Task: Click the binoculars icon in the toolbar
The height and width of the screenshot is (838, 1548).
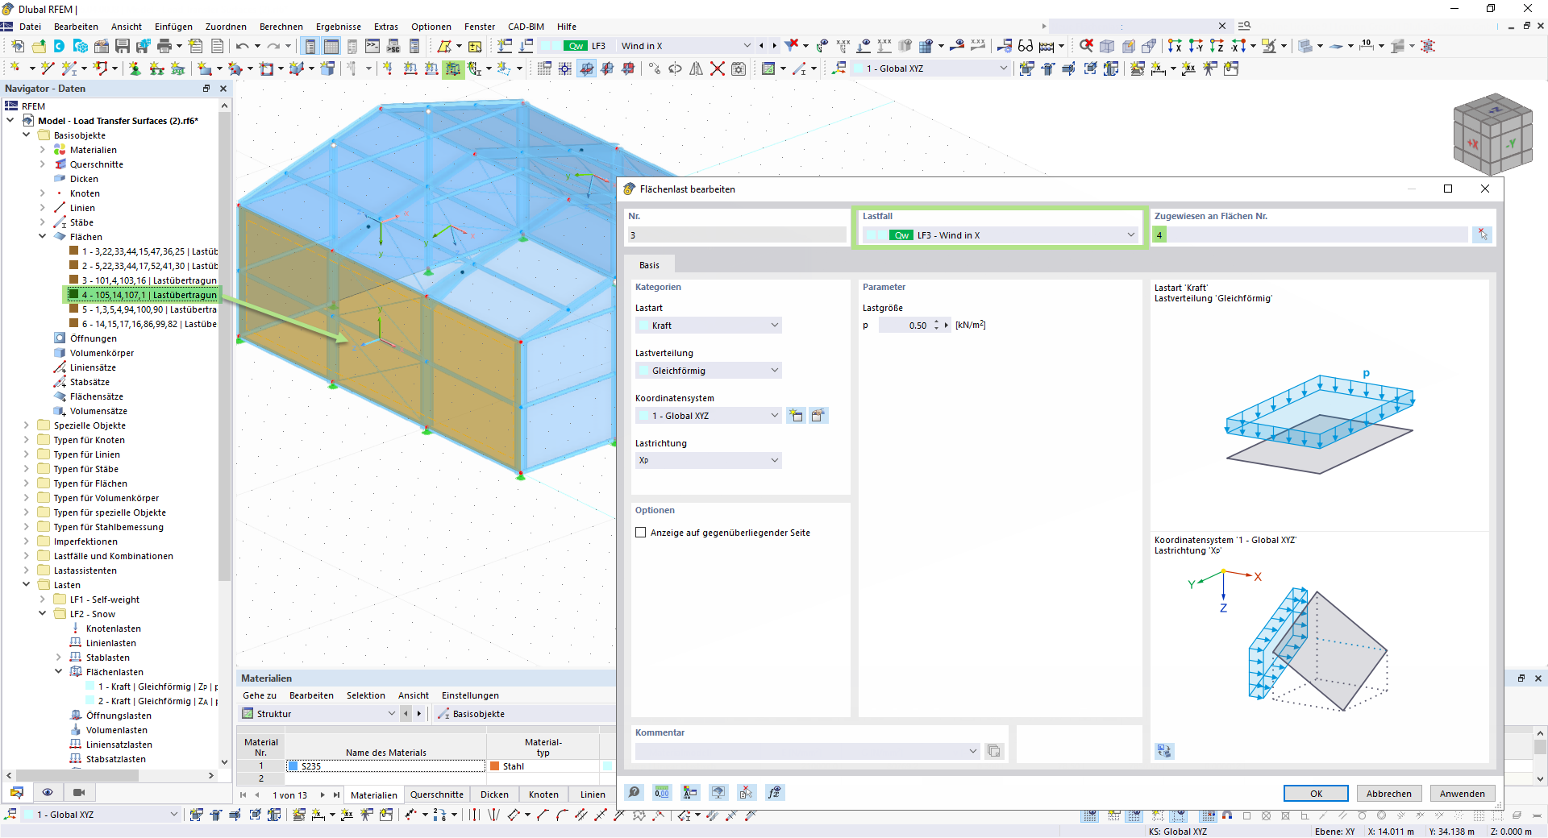Action: click(x=1026, y=46)
